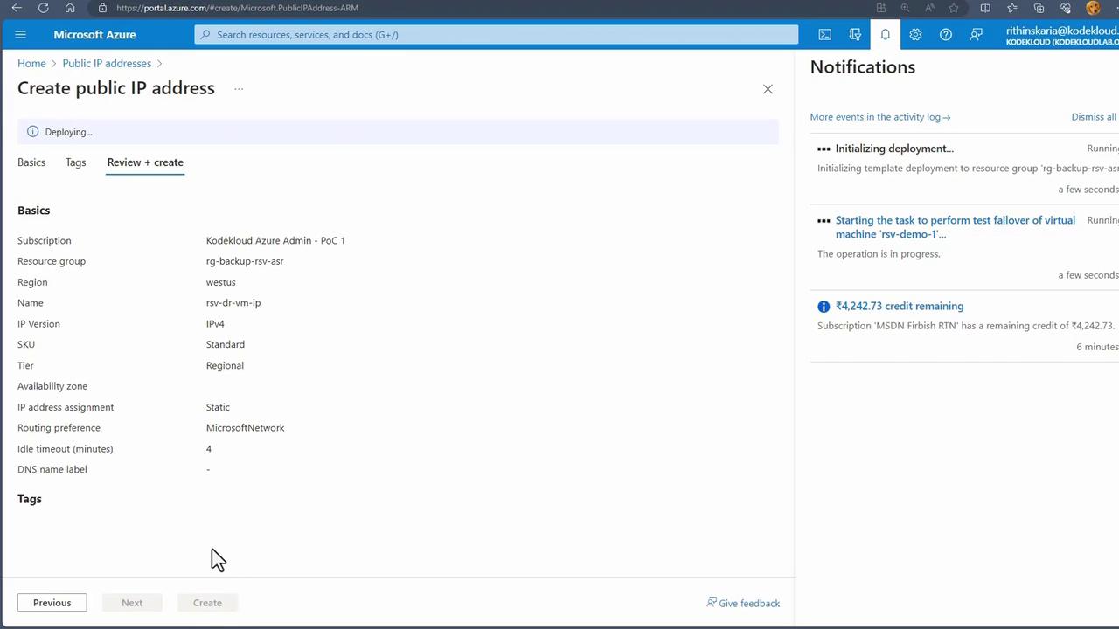Open More events in the activity log
The height and width of the screenshot is (629, 1119).
tap(879, 117)
